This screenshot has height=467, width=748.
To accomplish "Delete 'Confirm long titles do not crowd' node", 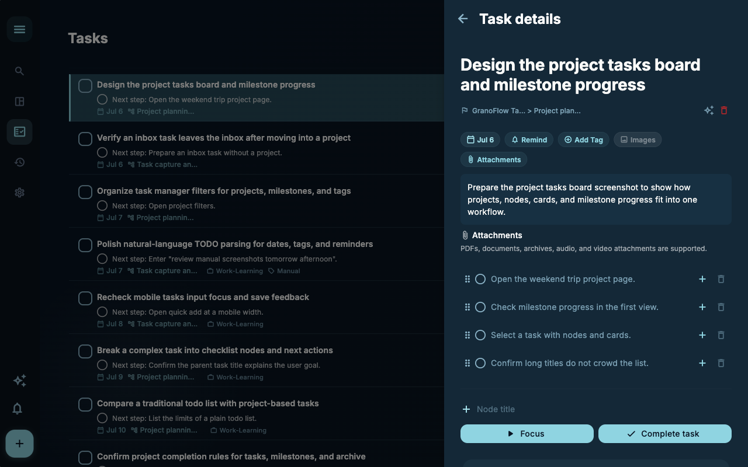I will click(721, 363).
